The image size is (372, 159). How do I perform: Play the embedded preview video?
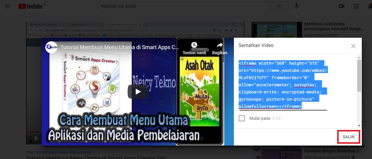138,92
